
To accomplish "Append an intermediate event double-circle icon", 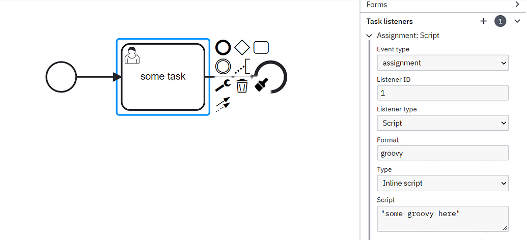I will (223, 67).
